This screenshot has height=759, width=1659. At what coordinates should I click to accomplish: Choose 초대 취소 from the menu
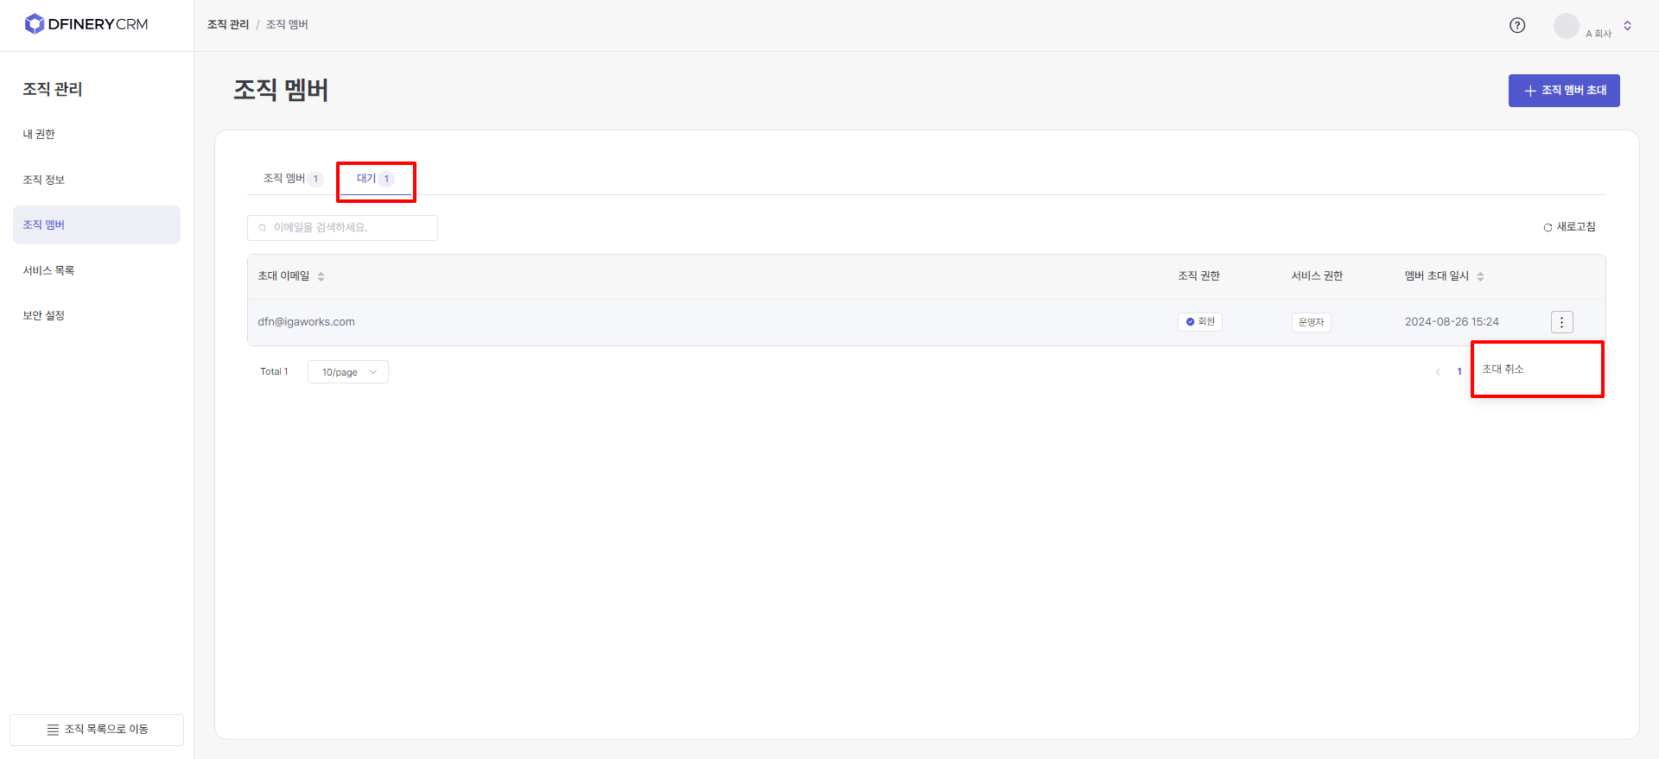point(1503,370)
